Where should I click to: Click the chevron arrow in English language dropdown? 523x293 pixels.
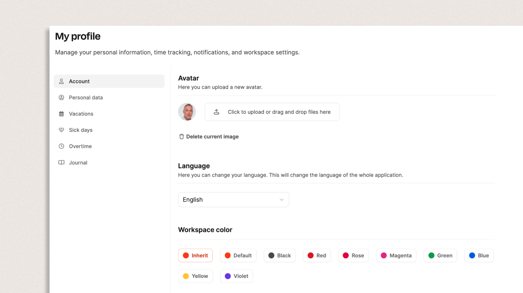click(282, 200)
